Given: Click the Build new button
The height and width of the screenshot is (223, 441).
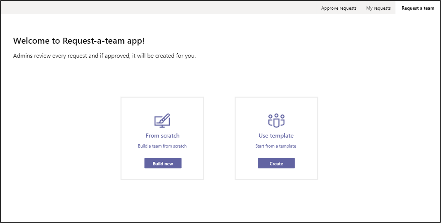Looking at the screenshot, I should click(x=162, y=163).
